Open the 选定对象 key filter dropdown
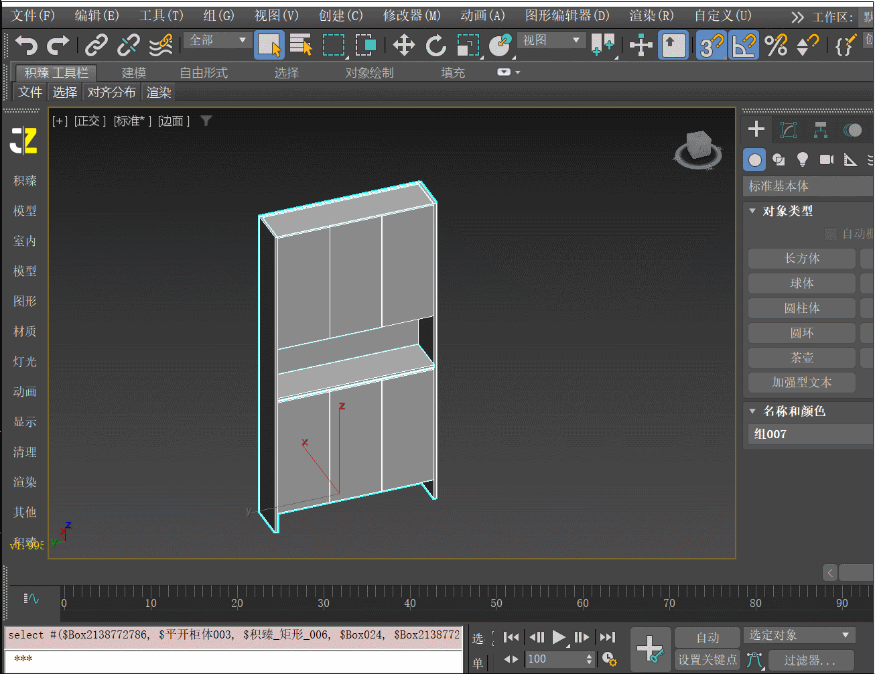The image size is (875, 674). point(800,635)
